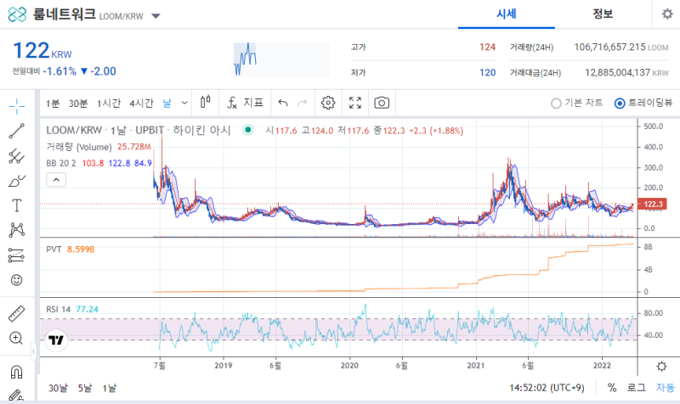Click the 고가 value 124

click(487, 47)
